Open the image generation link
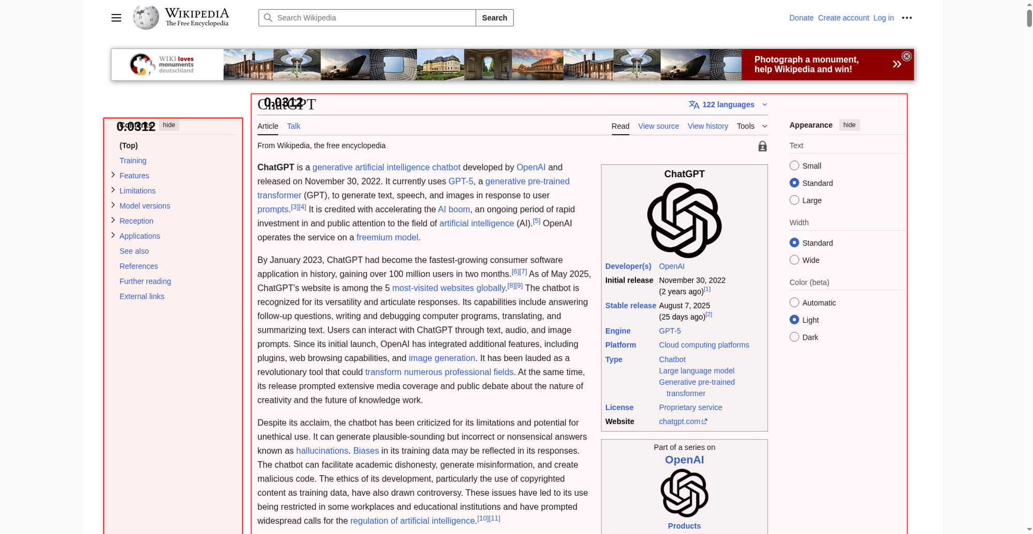The image size is (1033, 534). [442, 358]
